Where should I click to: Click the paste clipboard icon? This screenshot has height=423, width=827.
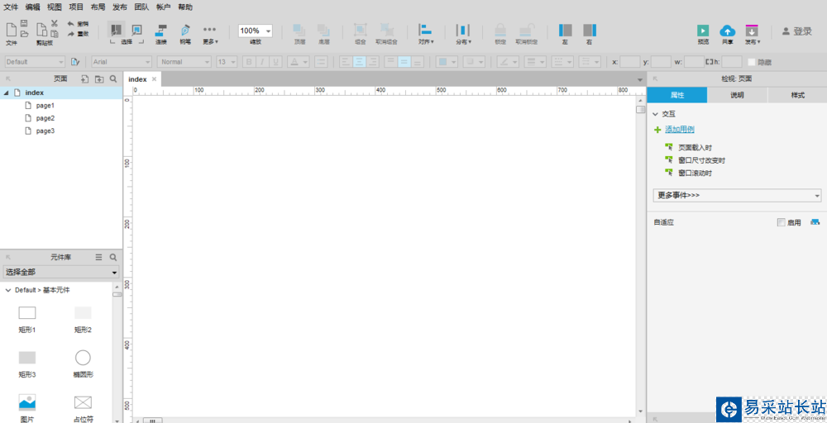[54, 34]
